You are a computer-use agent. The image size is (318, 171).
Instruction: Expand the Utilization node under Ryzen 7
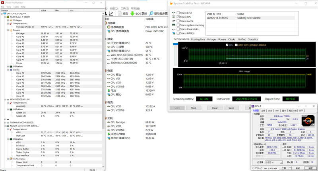click(8, 66)
